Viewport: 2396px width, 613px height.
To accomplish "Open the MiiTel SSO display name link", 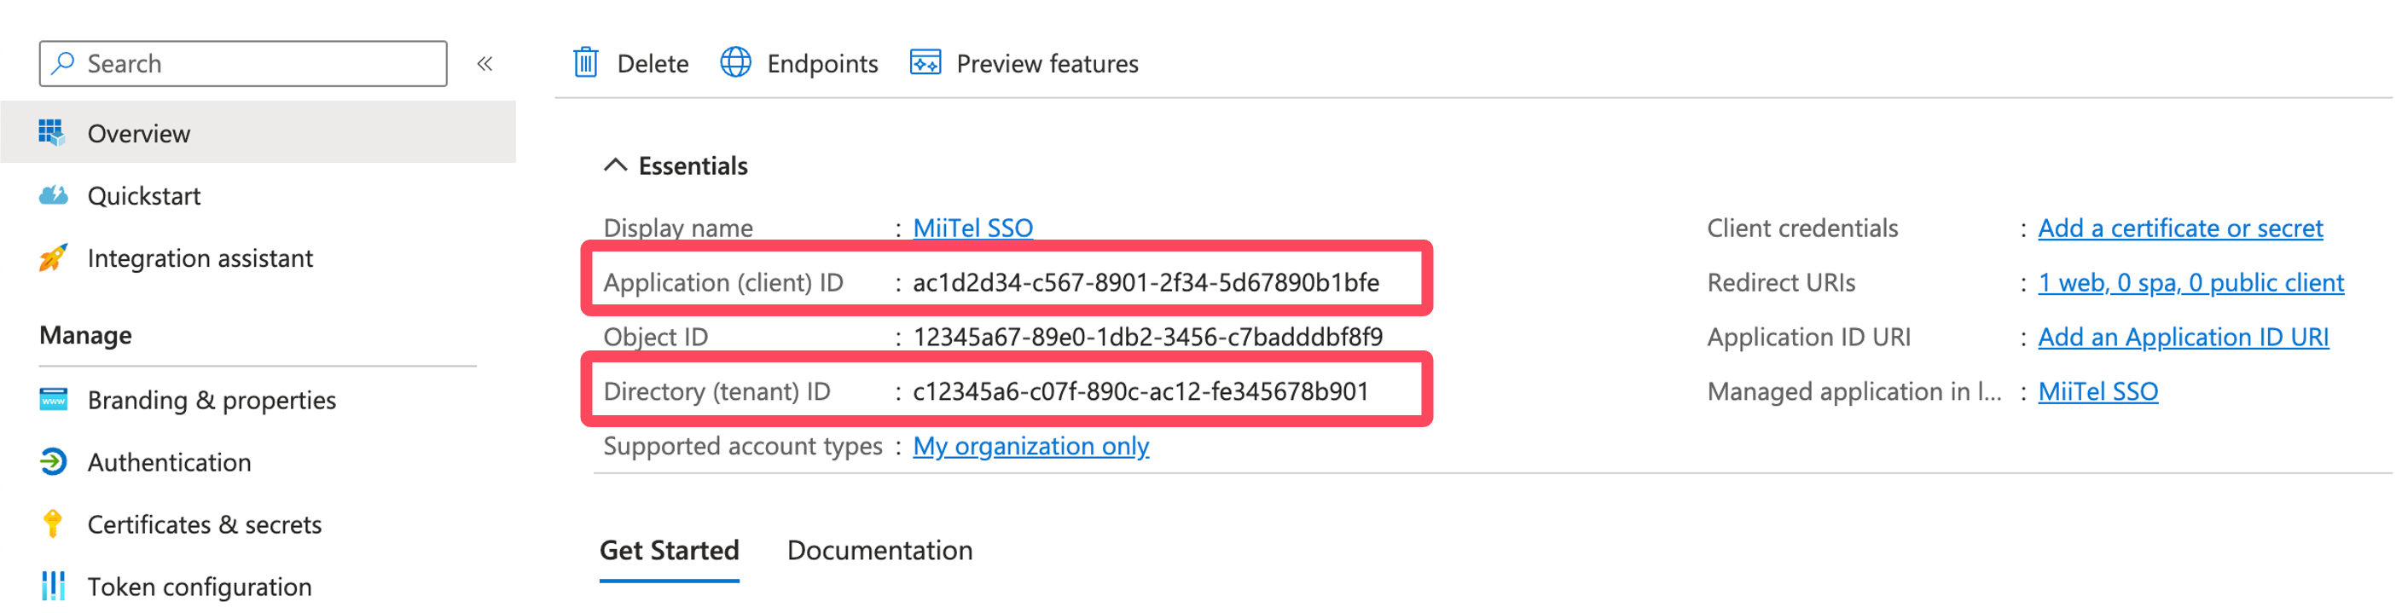I will pyautogui.click(x=972, y=228).
